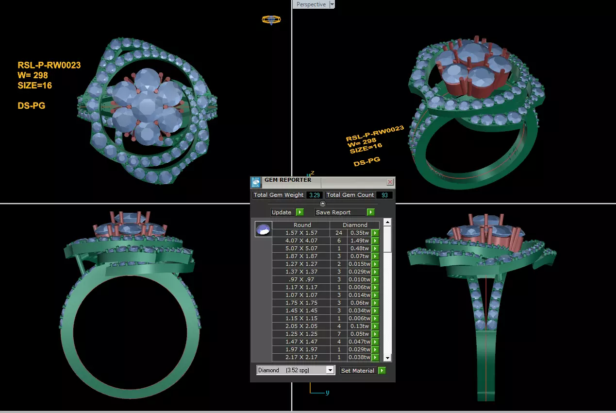Click the Perspective viewport tab label
This screenshot has width=616, height=413.
click(311, 4)
